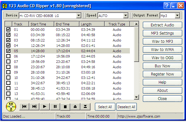This screenshot has height=122, width=186.
Task: Open the Output Format dropdown
Action: [x=177, y=15]
